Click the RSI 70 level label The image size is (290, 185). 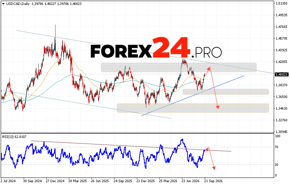277,147
